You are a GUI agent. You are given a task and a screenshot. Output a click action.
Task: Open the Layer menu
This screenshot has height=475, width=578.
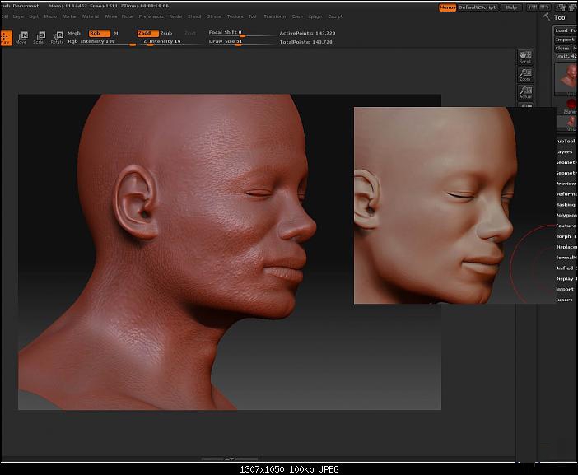coord(18,16)
